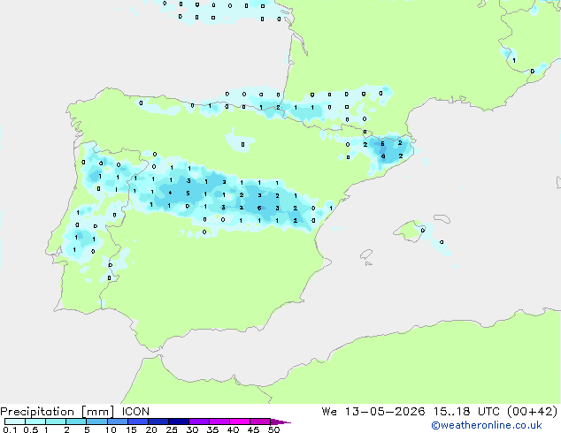
Task: Click the 'ICON' model name label
Action: [135, 412]
